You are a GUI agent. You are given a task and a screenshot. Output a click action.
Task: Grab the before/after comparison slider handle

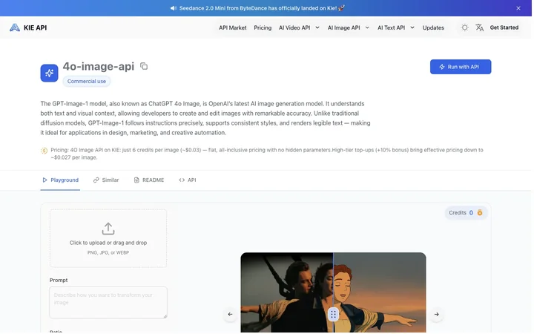tap(333, 314)
